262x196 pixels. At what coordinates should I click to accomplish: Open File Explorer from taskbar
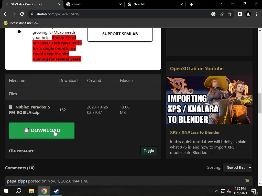pyautogui.click(x=31, y=191)
